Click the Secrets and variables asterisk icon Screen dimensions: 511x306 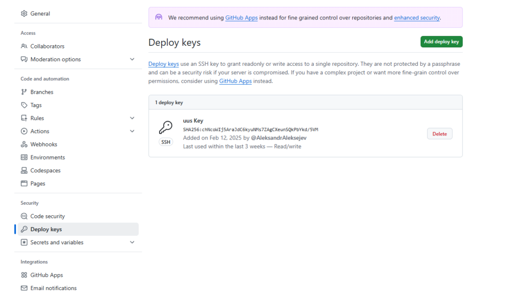pos(24,242)
